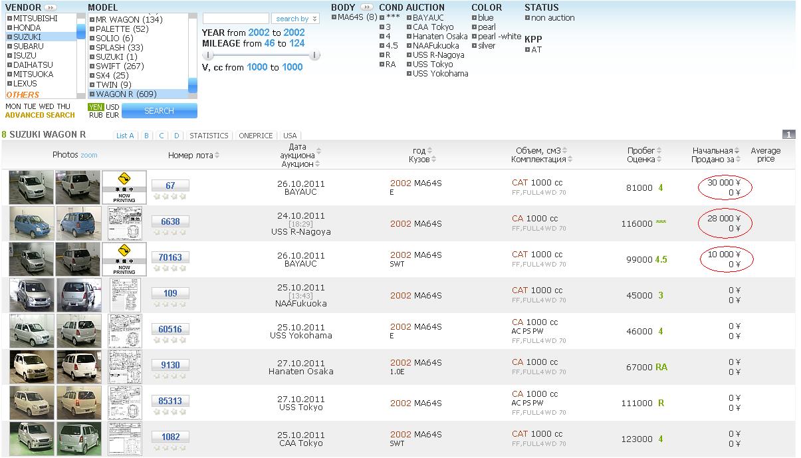
Task: Check the USS Tokyo auction filter
Action: tap(409, 64)
